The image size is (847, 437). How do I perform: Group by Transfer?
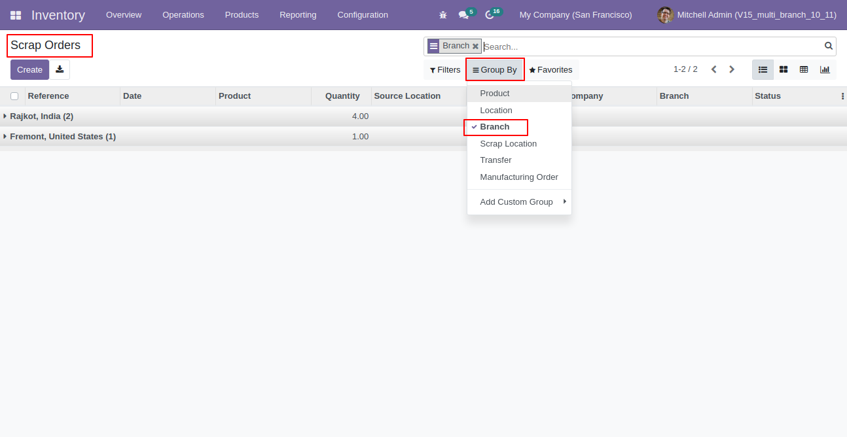point(519,160)
